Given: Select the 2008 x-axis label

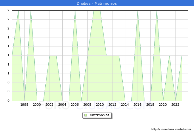Looking at the screenshot, I should point(87,105).
